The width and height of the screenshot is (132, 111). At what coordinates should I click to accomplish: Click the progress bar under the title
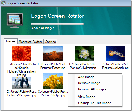coord(57,24)
